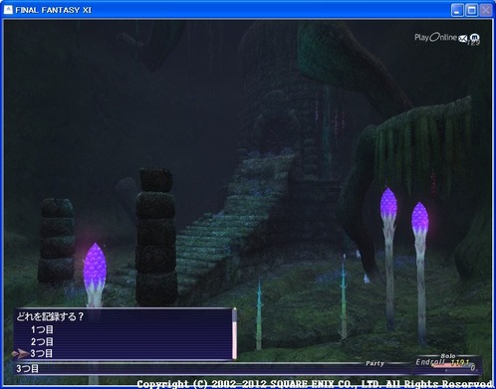Minimize the Final Fantasy XI window

click(457, 10)
